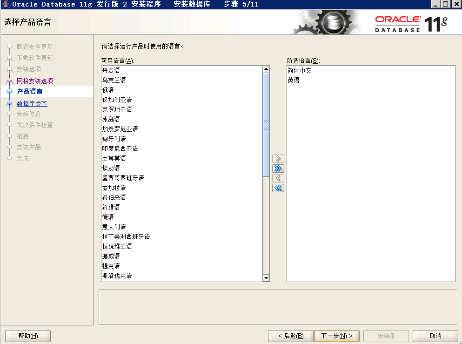Click the add-selected single right arrow button

(x=278, y=159)
